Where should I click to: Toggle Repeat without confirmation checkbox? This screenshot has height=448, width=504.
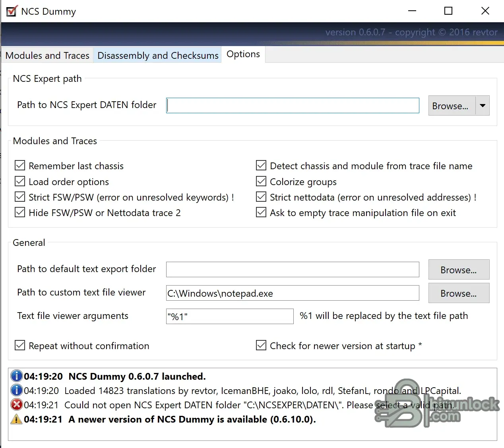pos(20,345)
